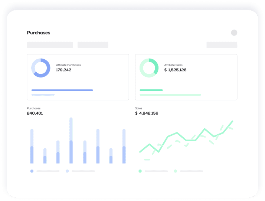This screenshot has width=265, height=201.
Task: Click the second gray filter placeholder beside the widest one
Action: [93, 45]
